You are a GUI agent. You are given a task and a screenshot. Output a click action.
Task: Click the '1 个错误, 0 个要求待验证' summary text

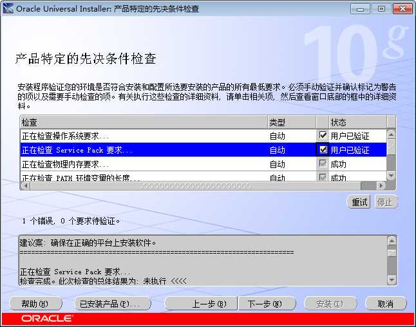[71, 221]
